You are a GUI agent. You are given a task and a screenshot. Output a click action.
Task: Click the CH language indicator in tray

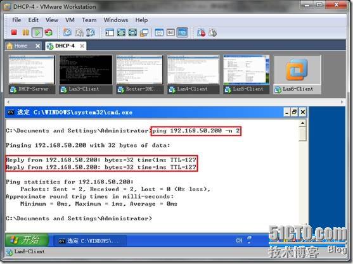click(239, 241)
